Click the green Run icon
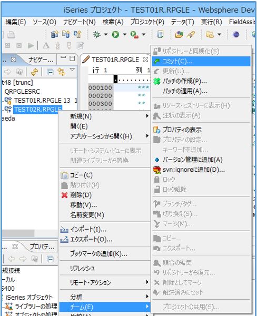257x316 pixels. (115, 34)
